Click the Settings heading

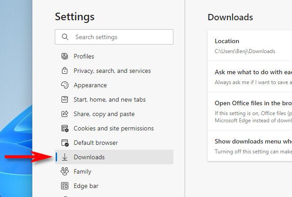point(75,17)
